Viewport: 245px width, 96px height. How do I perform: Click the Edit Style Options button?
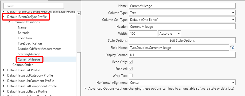(x=182, y=41)
